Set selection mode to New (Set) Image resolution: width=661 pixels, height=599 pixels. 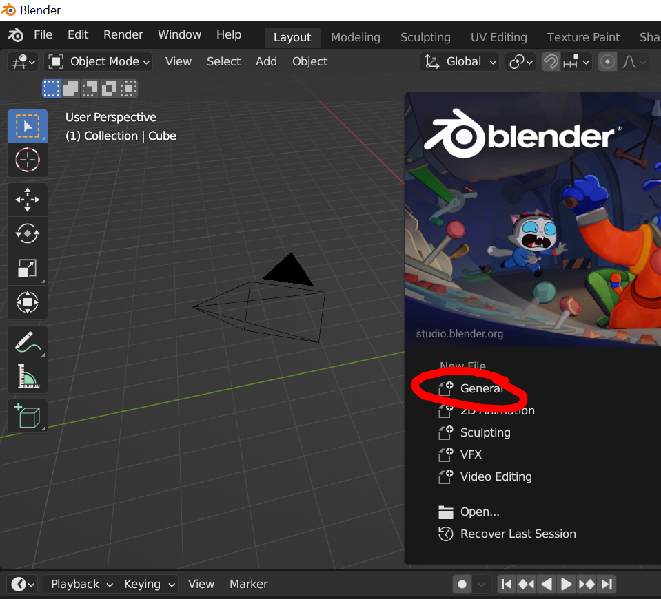click(52, 88)
